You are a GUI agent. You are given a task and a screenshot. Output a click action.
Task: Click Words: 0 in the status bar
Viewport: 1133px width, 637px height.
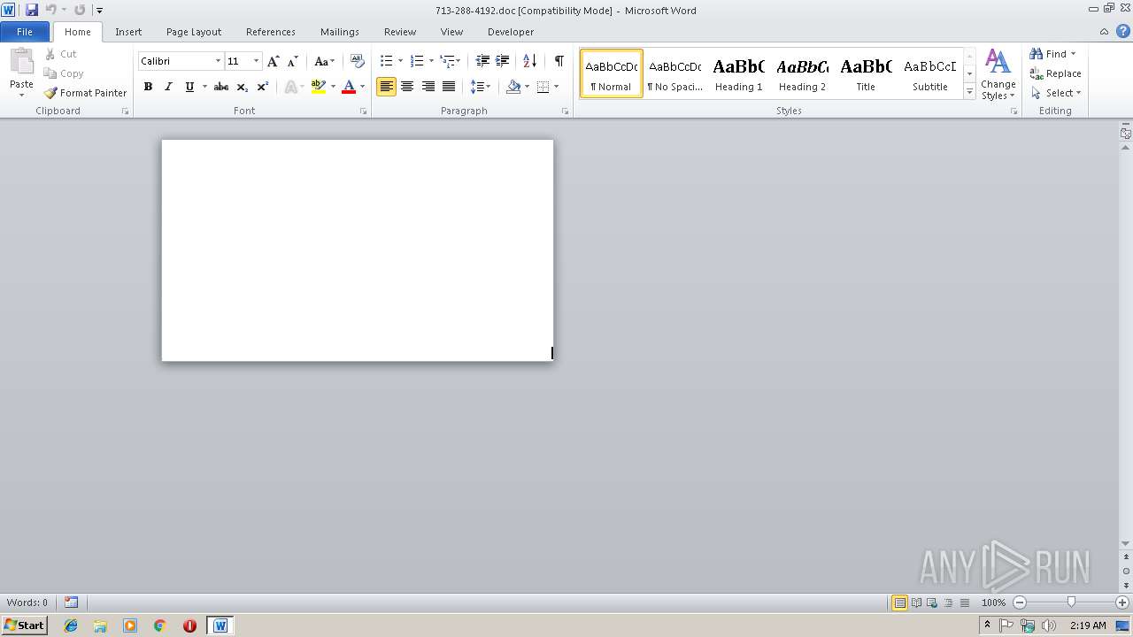pos(27,602)
